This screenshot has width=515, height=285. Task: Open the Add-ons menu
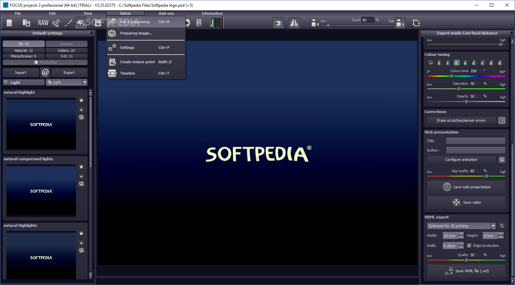(166, 13)
